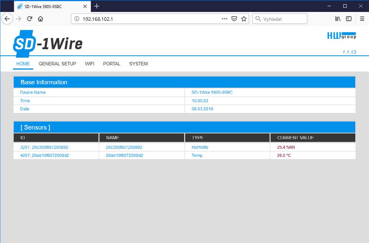Click the 25.4 %RH value
369x243 pixels.
click(286, 147)
